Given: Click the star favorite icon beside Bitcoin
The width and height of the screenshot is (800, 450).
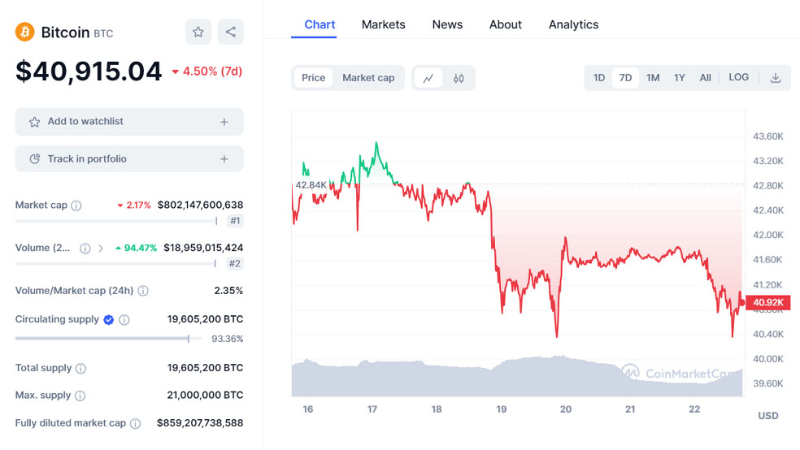Looking at the screenshot, I should click(x=198, y=32).
